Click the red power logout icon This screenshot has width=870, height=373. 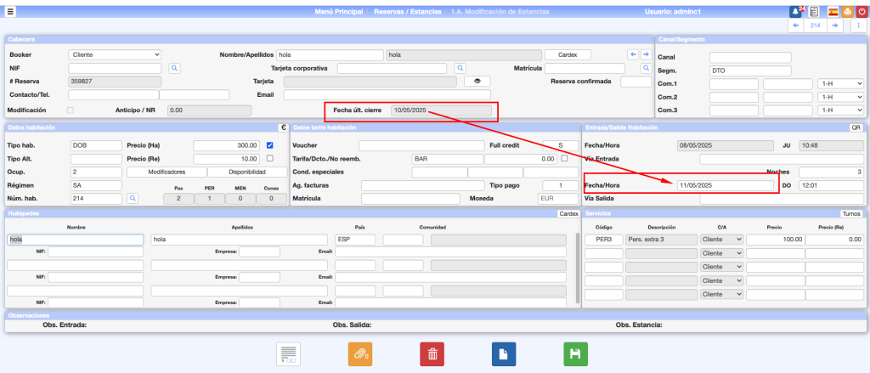[x=862, y=12]
